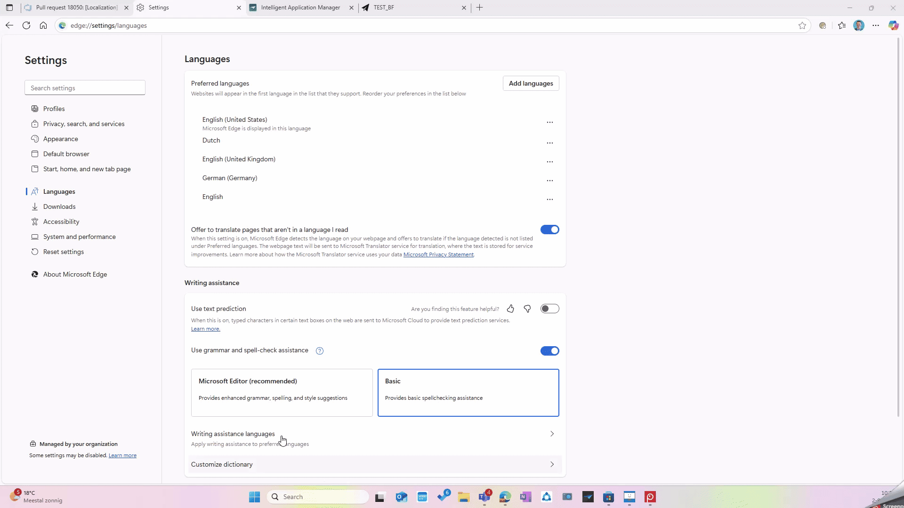Go back with the browser back arrow
The image size is (904, 508).
pyautogui.click(x=9, y=25)
